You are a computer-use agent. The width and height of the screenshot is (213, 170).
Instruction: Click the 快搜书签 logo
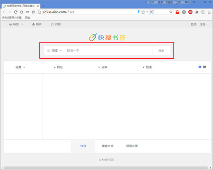point(107,37)
